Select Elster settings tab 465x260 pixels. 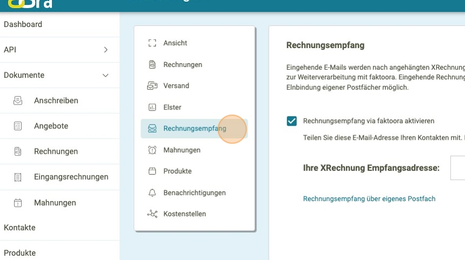tap(194, 107)
